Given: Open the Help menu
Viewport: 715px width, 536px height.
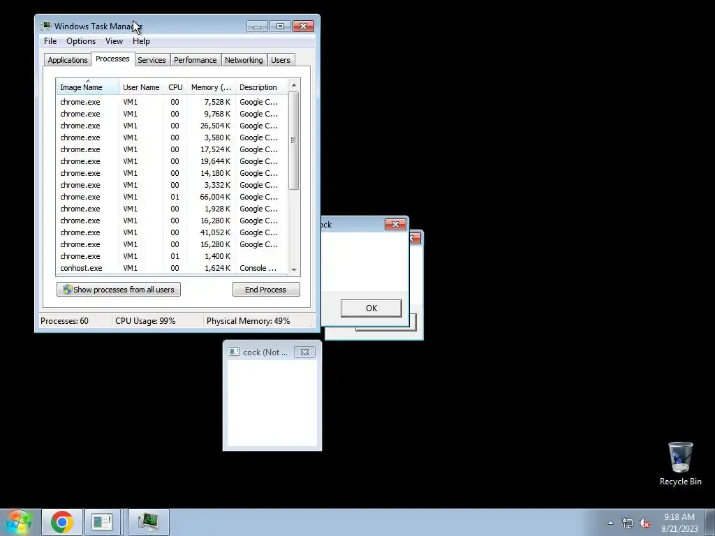Looking at the screenshot, I should tap(141, 41).
